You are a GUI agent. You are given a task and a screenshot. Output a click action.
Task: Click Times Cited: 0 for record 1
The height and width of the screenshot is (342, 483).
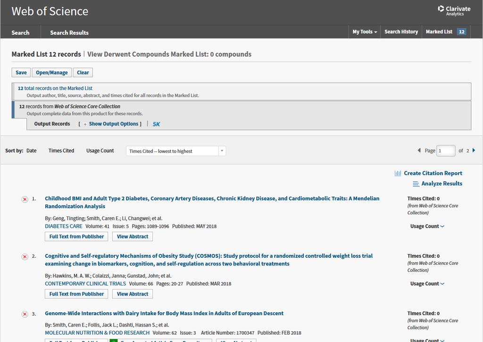click(x=423, y=199)
